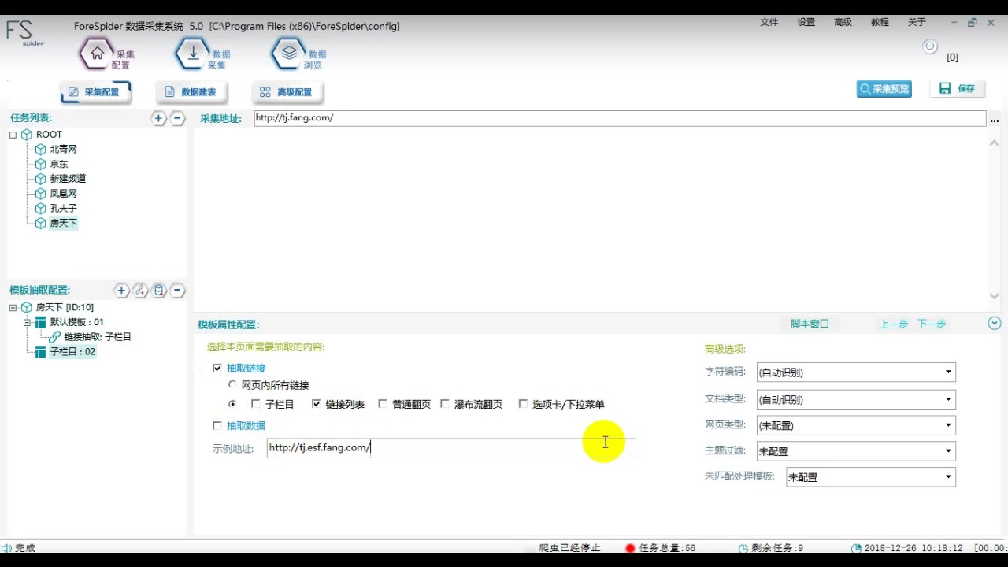
Task: Open the 教程 menu
Action: pos(880,22)
